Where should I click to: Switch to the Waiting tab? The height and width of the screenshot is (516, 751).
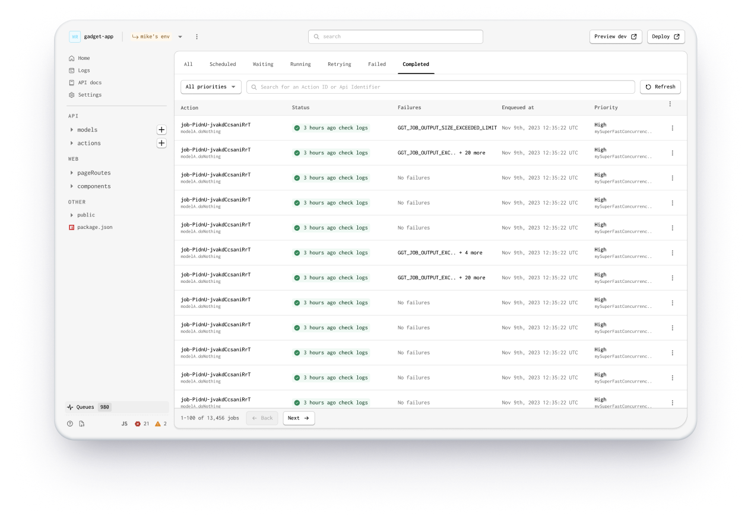coord(263,64)
